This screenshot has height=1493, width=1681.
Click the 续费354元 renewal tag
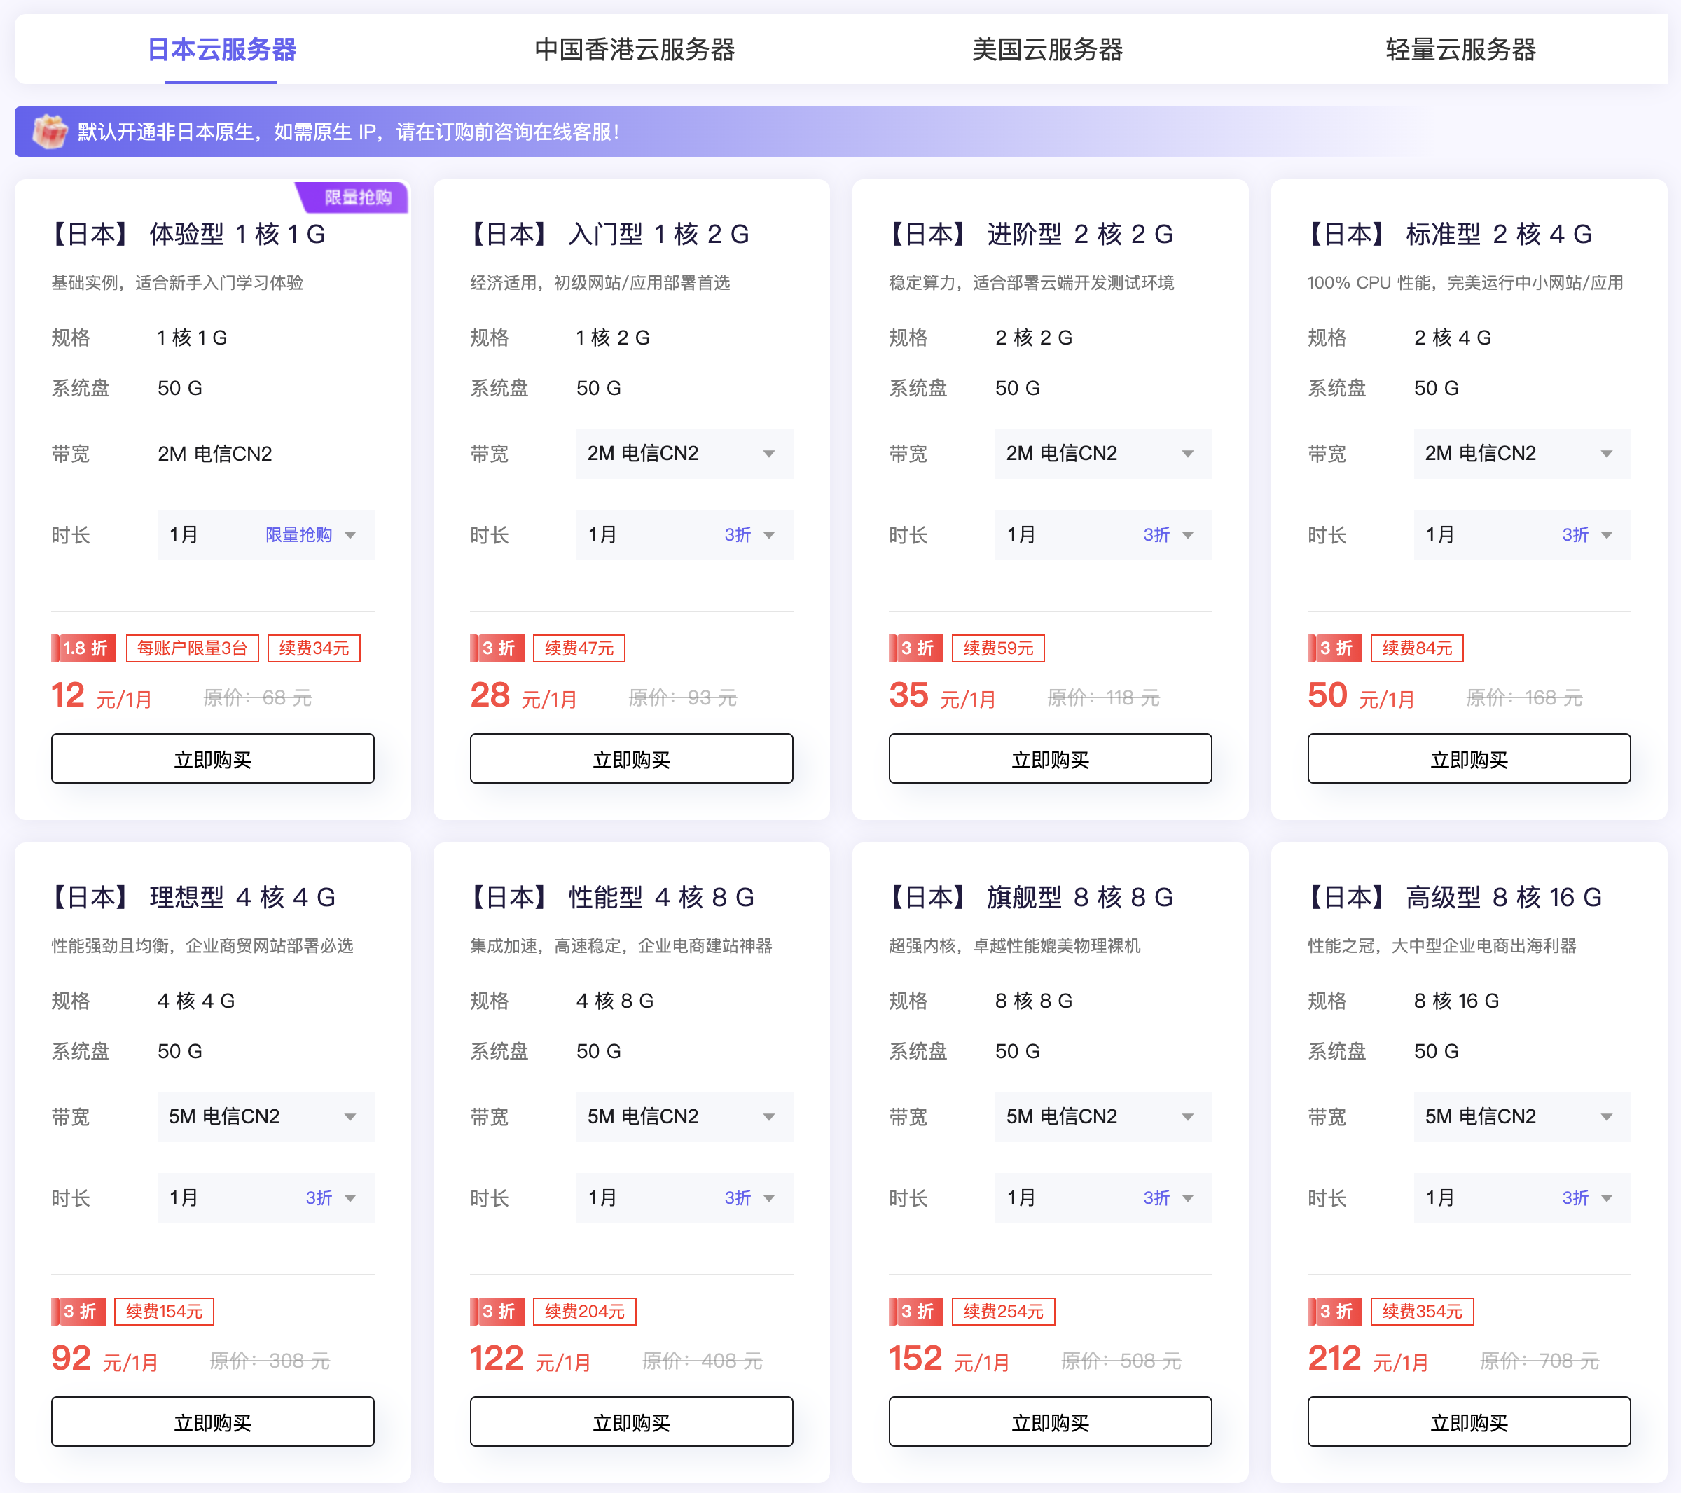point(1421,1310)
